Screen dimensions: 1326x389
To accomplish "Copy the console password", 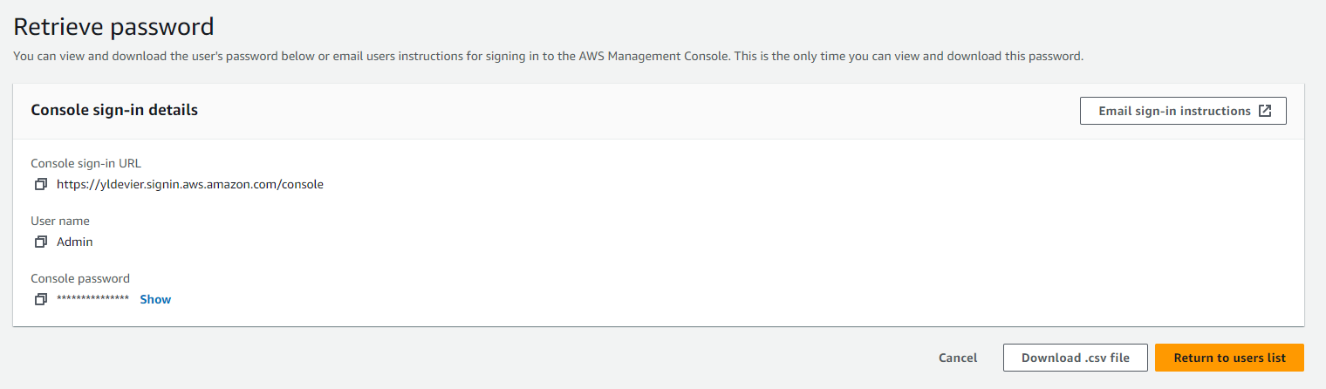I will (x=40, y=299).
